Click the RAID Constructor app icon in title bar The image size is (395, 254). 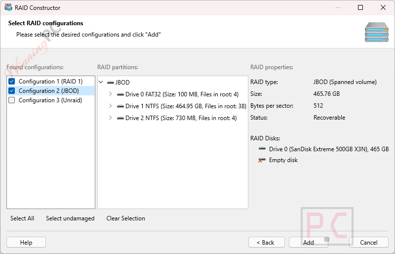pos(8,7)
